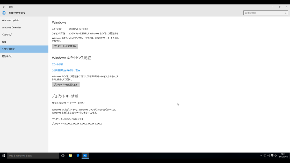Viewport: 290px width, 163px height.
Task: Select Settings app in taskbar
Action: point(85,155)
